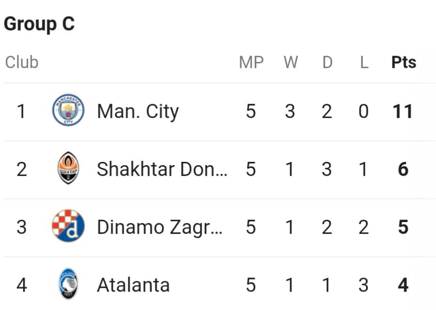
Task: Open the Dinamo Zagr… team name
Action: (160, 227)
